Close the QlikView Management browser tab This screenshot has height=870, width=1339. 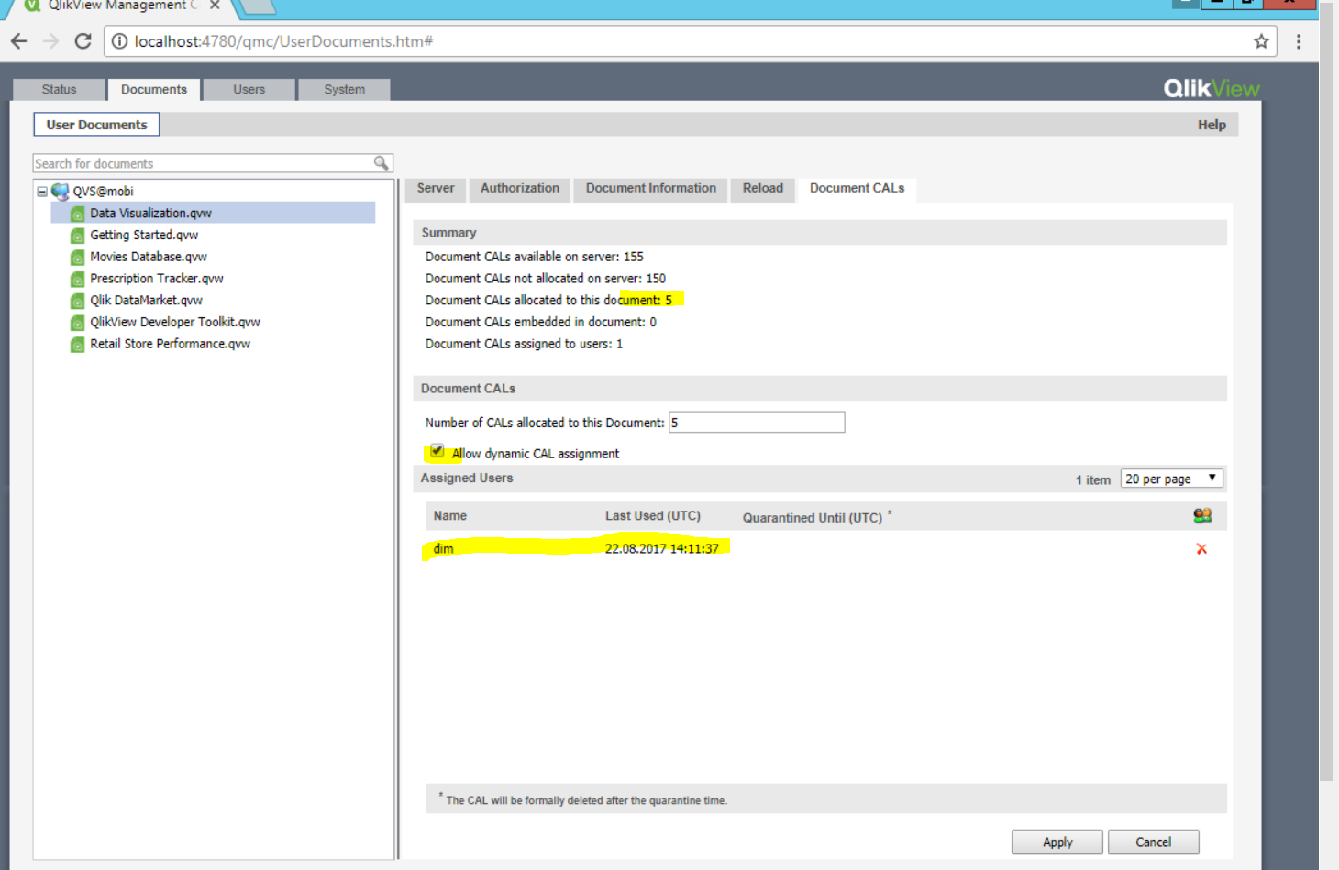click(x=215, y=5)
